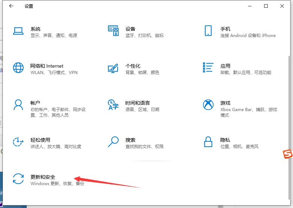
Task: Open the 更新和安全 settings link
Action: pyautogui.click(x=43, y=177)
